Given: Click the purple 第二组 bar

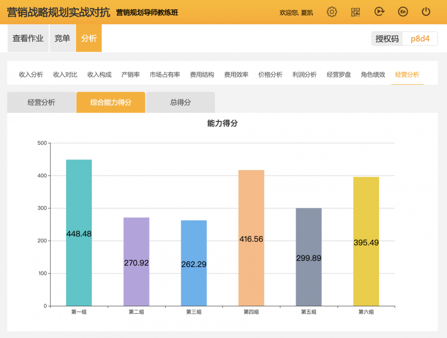Looking at the screenshot, I should click(x=136, y=262).
